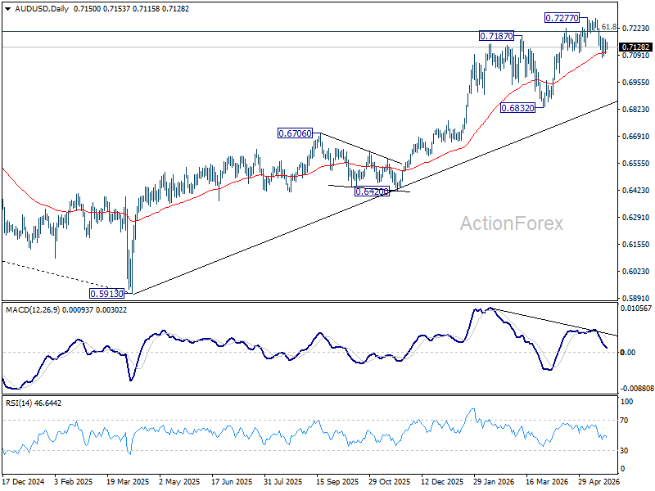Click the 0.68230 price axis level
Viewport: 655px width, 491px height.
(x=636, y=110)
